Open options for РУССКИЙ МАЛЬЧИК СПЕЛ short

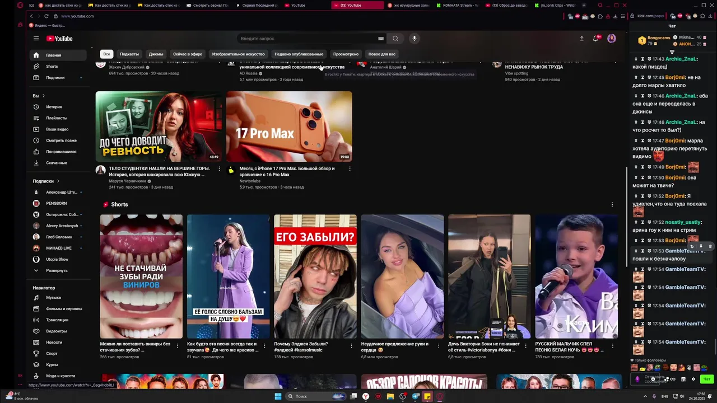(613, 345)
